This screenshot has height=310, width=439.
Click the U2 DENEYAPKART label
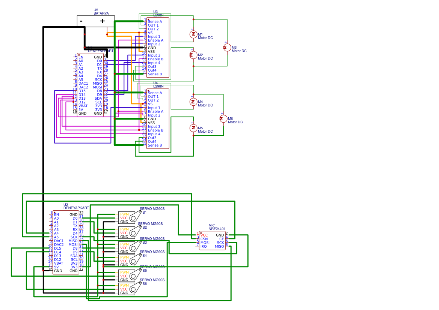point(76,208)
